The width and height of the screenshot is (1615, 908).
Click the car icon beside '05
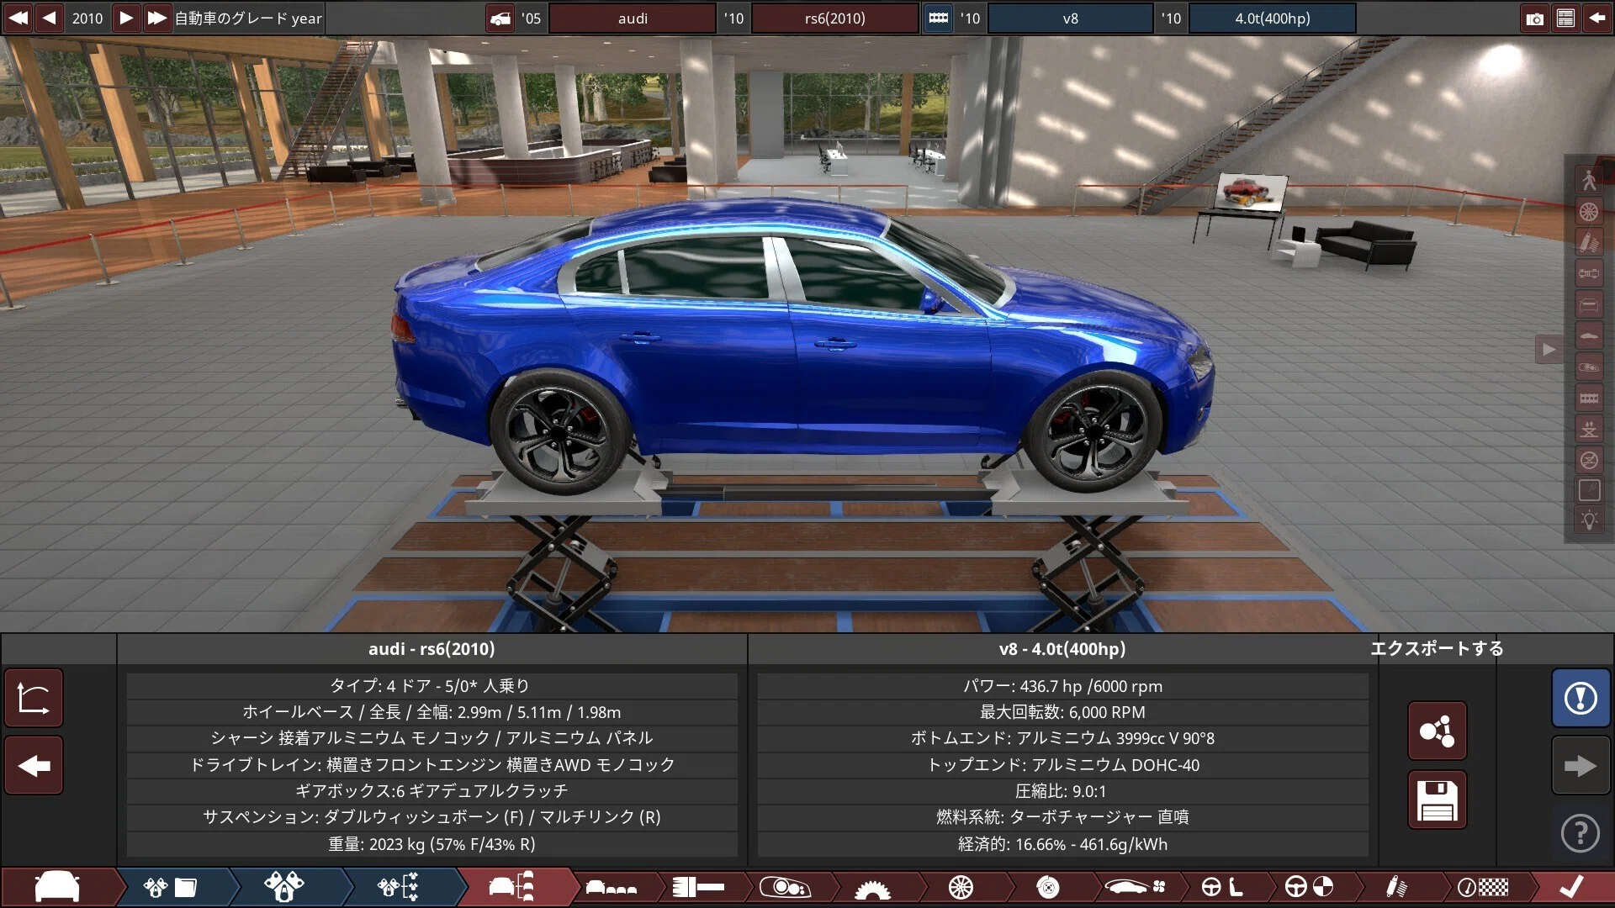coord(500,18)
